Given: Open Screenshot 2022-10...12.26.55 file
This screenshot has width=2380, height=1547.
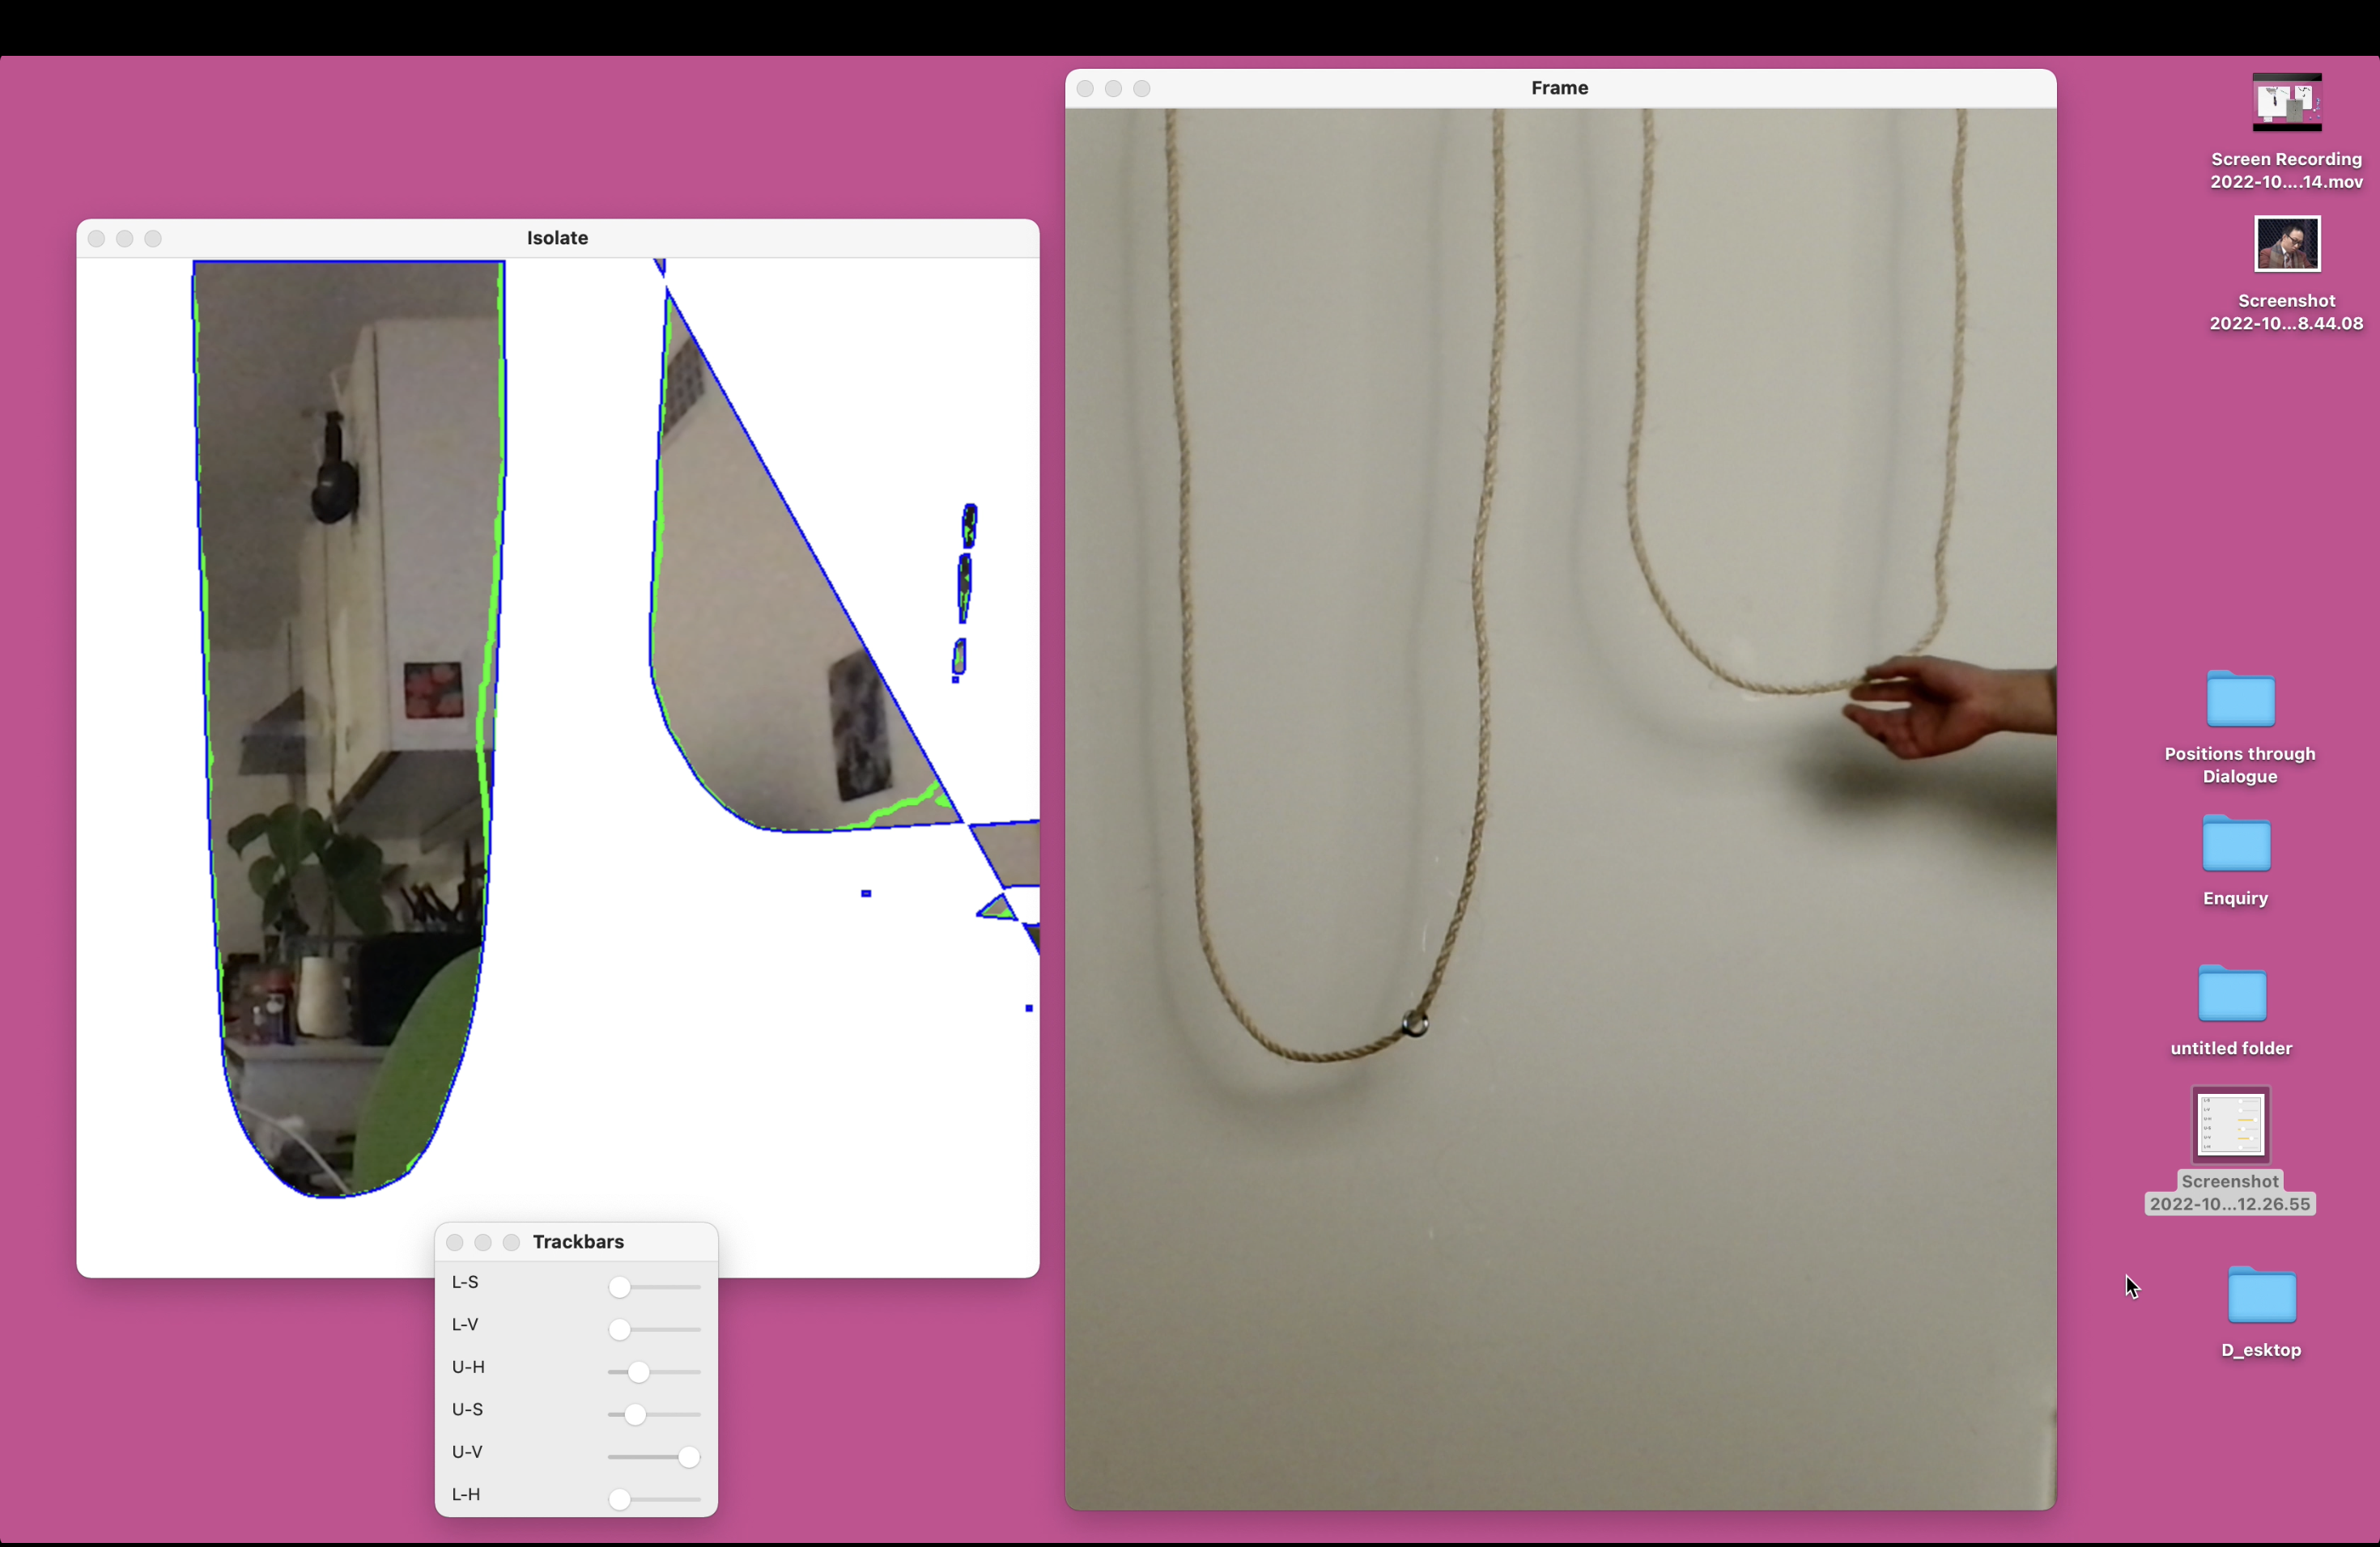Looking at the screenshot, I should 2230,1125.
